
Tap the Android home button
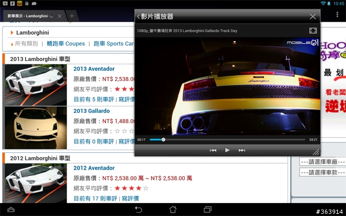click(x=173, y=210)
